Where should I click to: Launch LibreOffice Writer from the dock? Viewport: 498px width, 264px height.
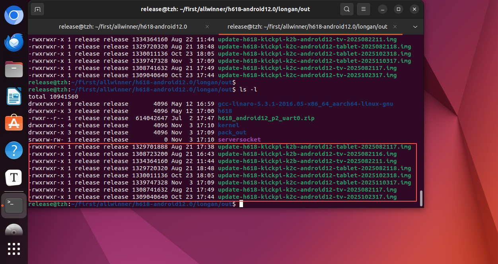coord(14,96)
